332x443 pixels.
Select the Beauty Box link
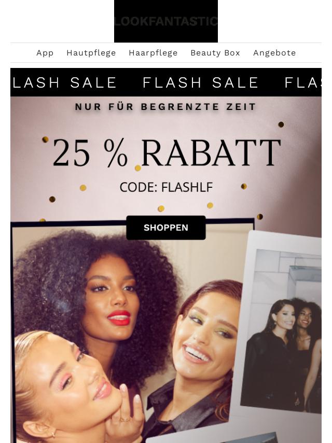(x=215, y=53)
